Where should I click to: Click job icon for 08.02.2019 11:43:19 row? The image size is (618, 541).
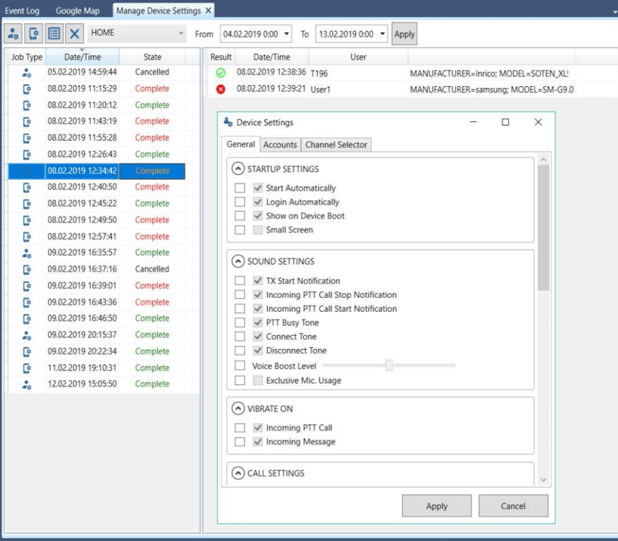(x=27, y=122)
